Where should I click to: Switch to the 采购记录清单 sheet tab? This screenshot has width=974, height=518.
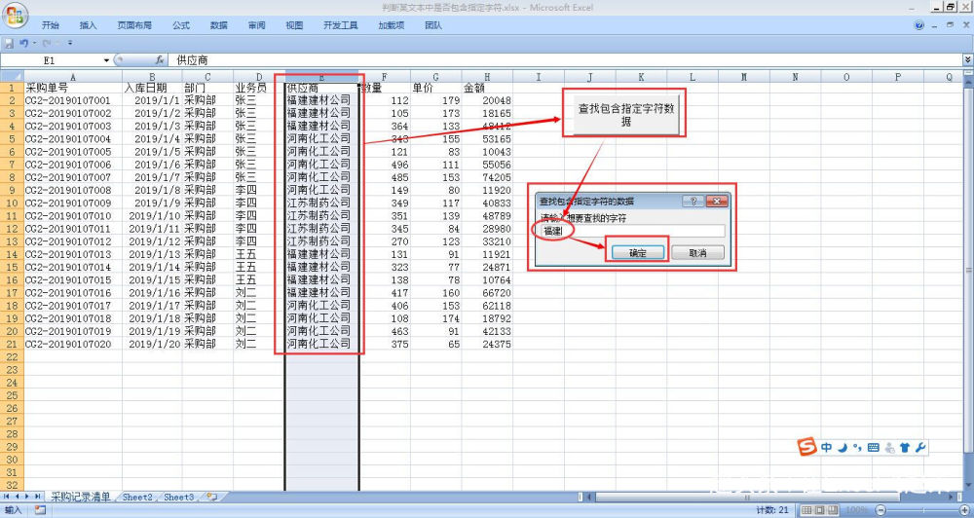[x=81, y=497]
